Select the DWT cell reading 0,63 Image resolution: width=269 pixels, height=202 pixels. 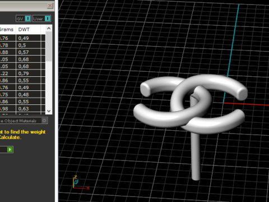[x=29, y=109]
